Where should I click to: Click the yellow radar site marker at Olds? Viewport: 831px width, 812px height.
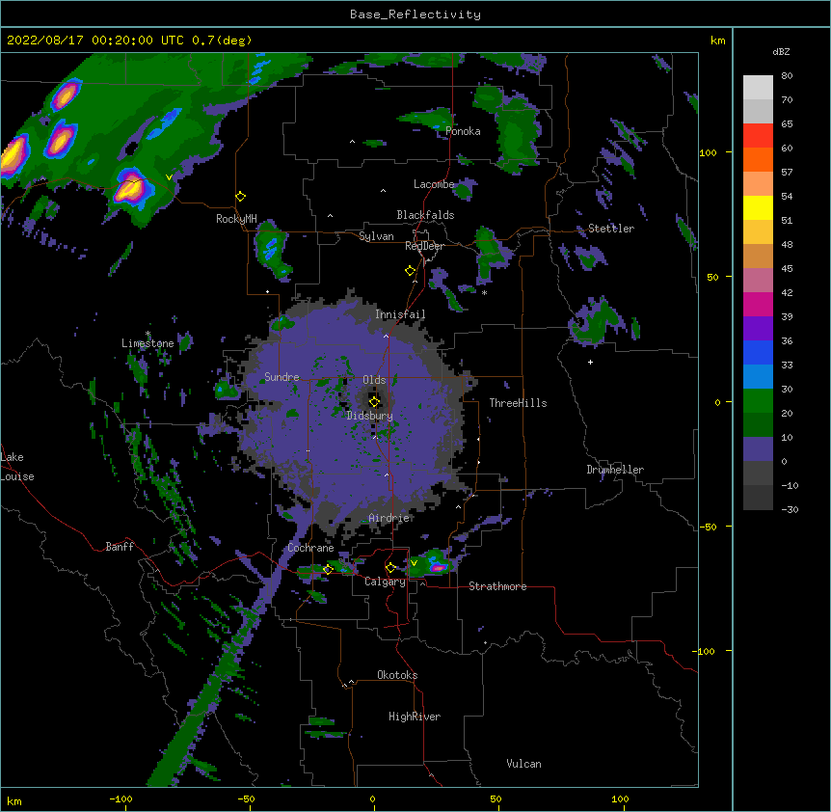[x=374, y=402]
